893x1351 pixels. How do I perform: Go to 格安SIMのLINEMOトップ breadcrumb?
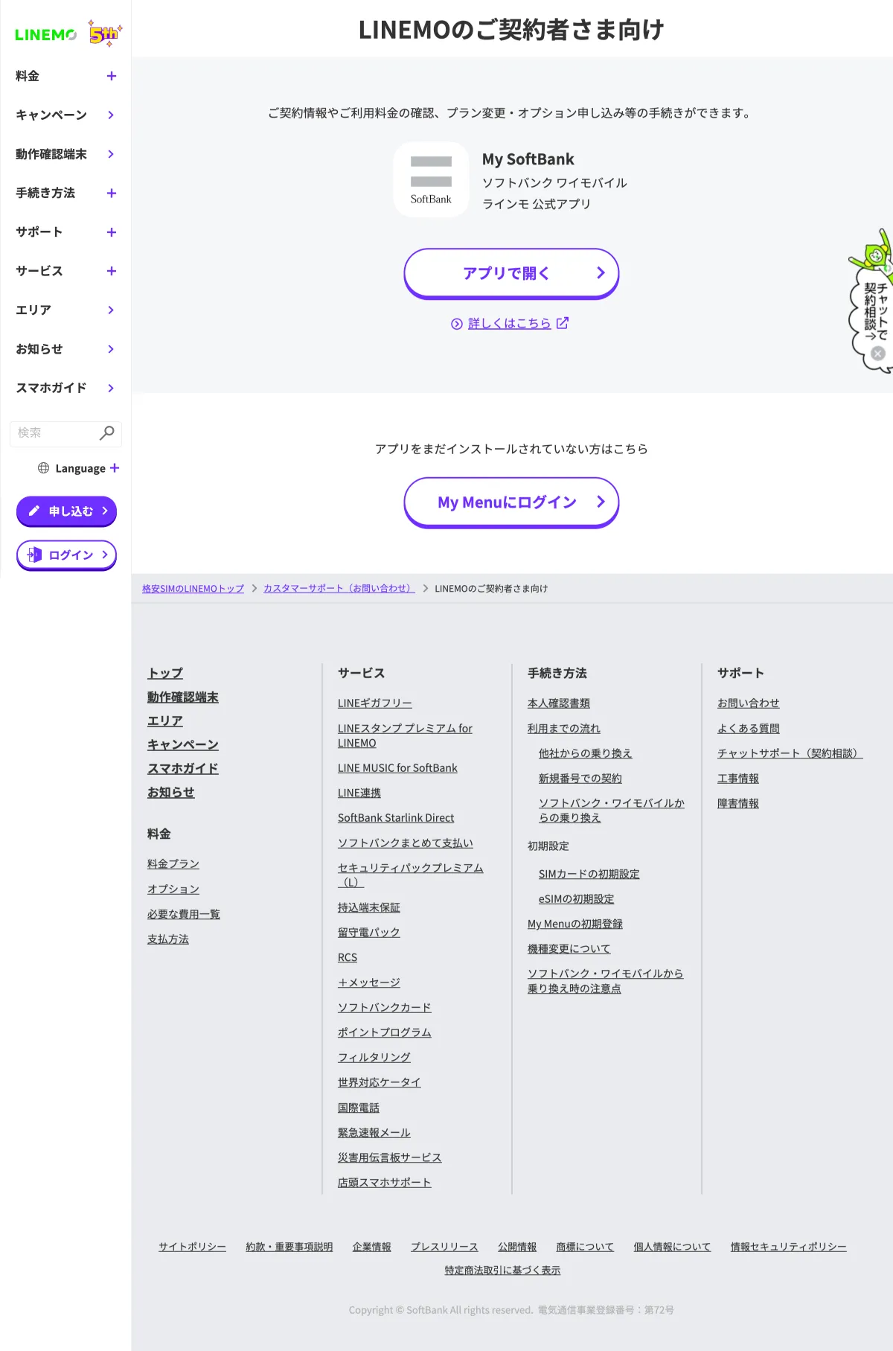click(x=193, y=589)
